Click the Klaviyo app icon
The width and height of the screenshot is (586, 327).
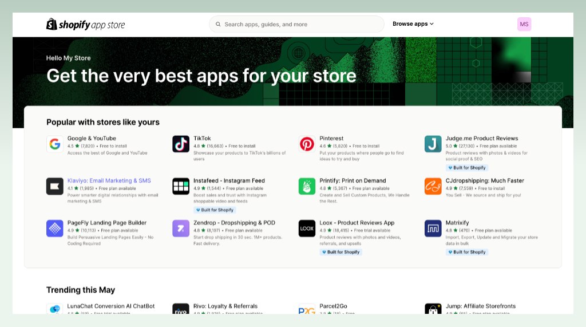click(54, 186)
